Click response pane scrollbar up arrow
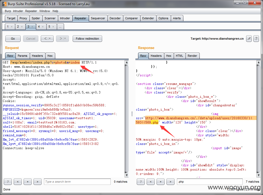 click(258, 62)
